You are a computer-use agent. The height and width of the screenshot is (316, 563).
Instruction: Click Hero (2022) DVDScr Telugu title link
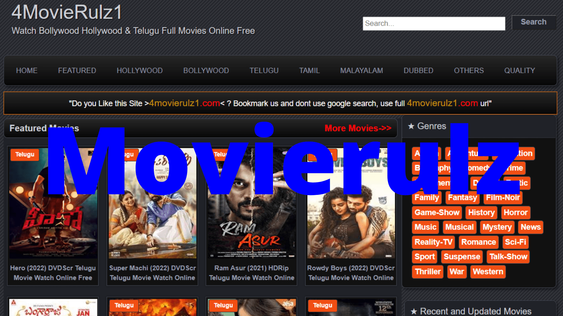pyautogui.click(x=53, y=273)
